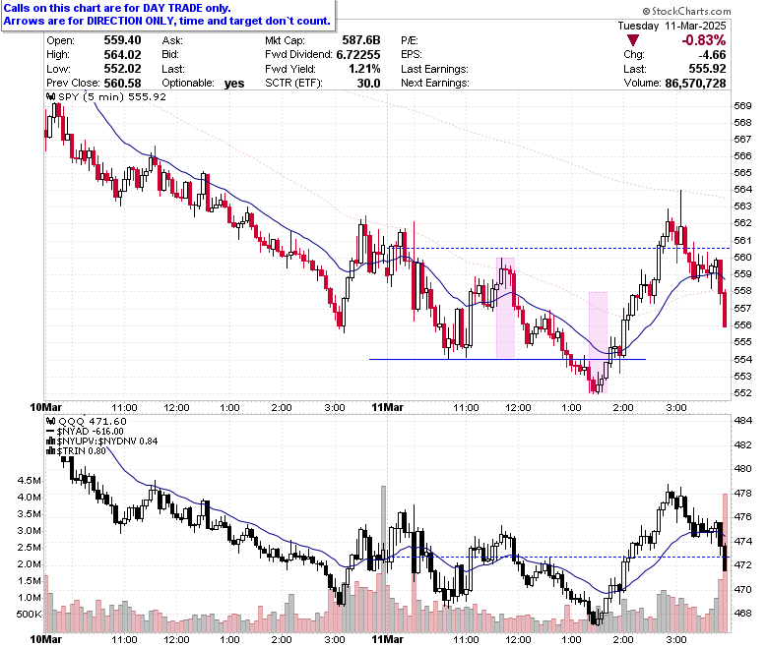Image resolution: width=768 pixels, height=648 pixels.
Task: Click the dashed blue resistance line on SPY chart
Action: [558, 249]
